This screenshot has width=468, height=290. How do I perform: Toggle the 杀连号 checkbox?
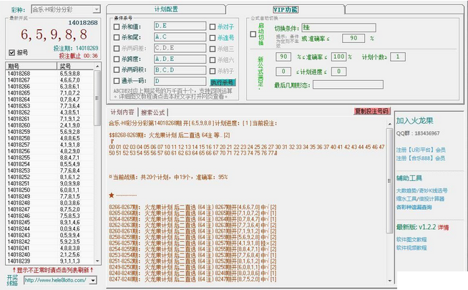pyautogui.click(x=213, y=37)
